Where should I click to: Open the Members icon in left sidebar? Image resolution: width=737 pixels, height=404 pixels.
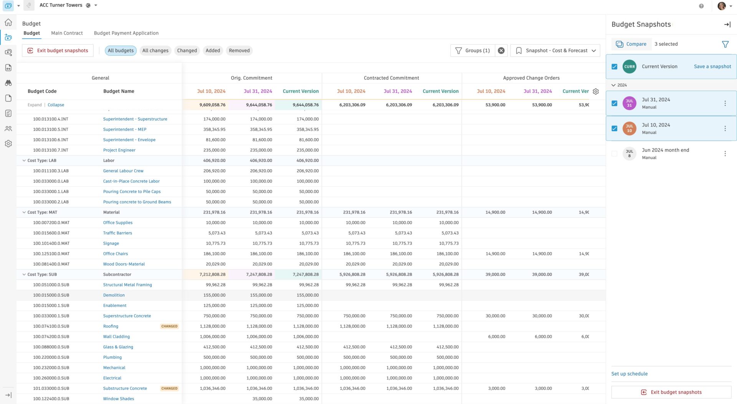8,129
